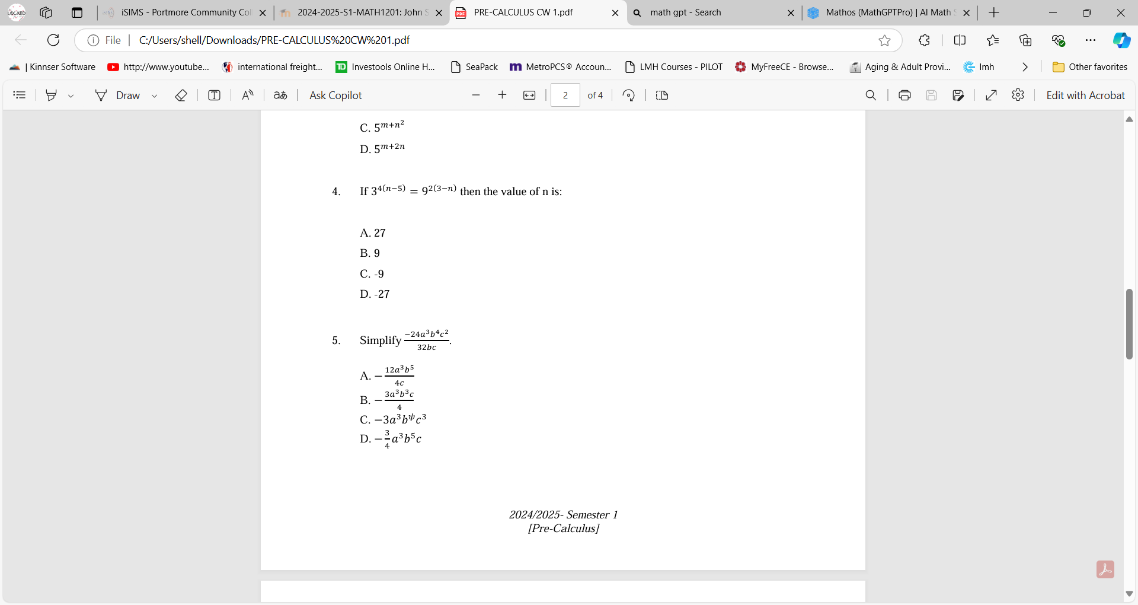Screen dimensions: 1138x605
Task: Open the youtube bookmark
Action: point(158,67)
